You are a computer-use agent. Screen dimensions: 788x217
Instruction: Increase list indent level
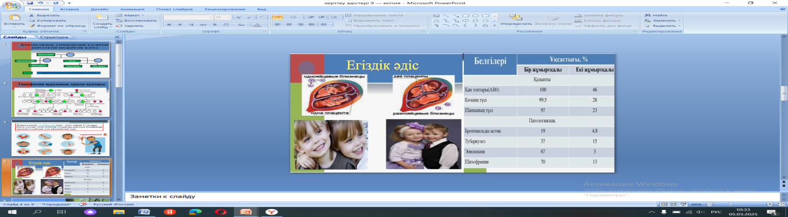(322, 17)
